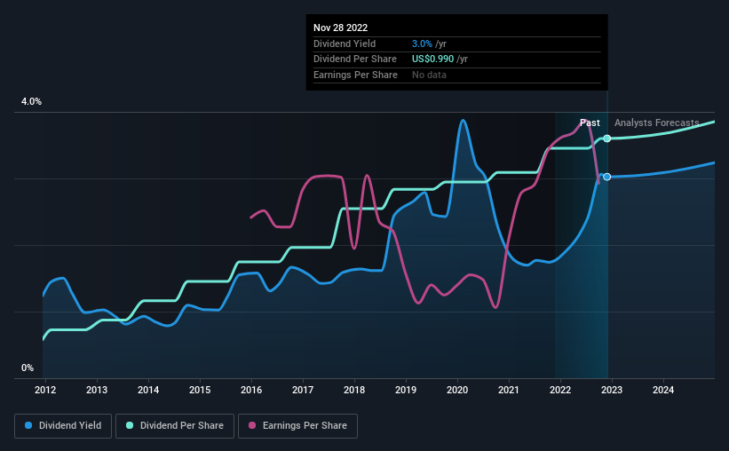Click the 2017 x-axis label
Viewport: 729px width, 451px height.
coord(303,390)
